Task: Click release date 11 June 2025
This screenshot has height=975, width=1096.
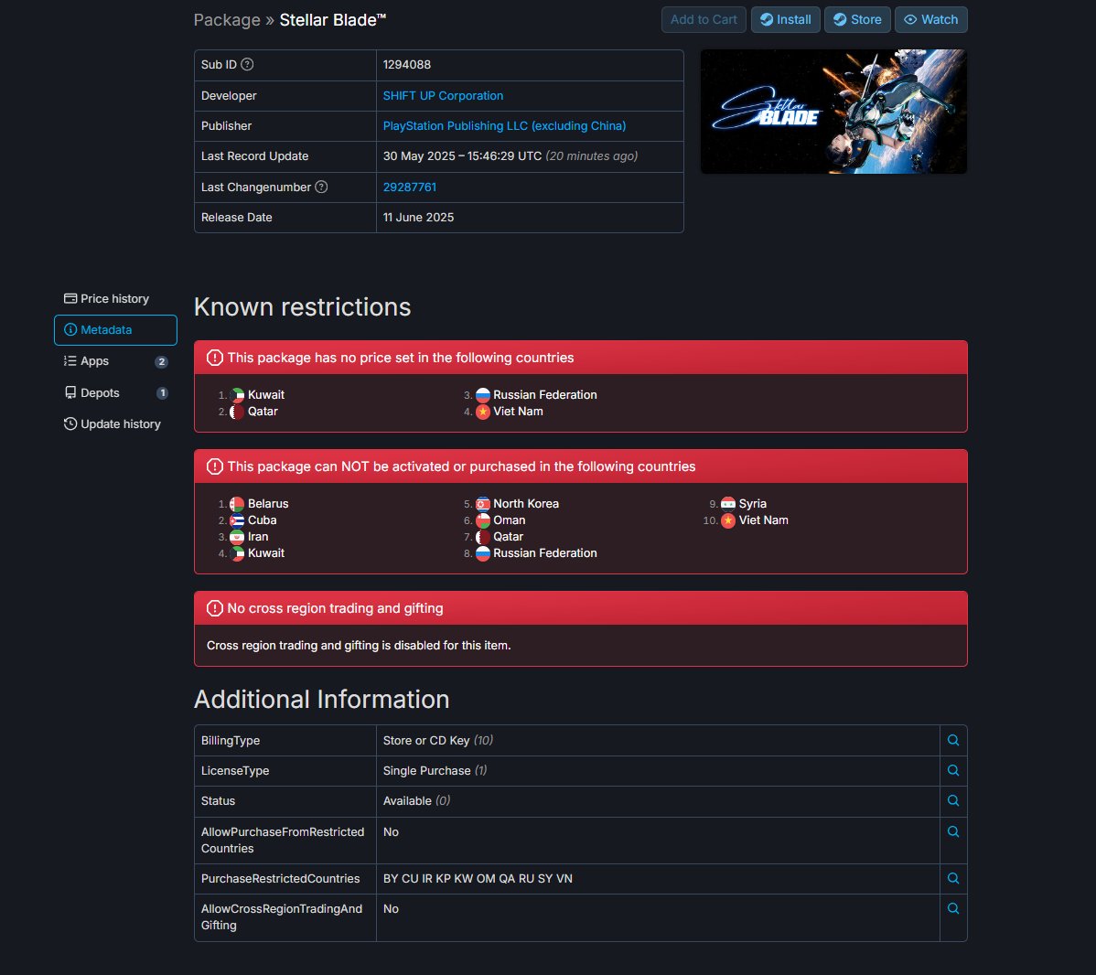Action: tap(419, 218)
